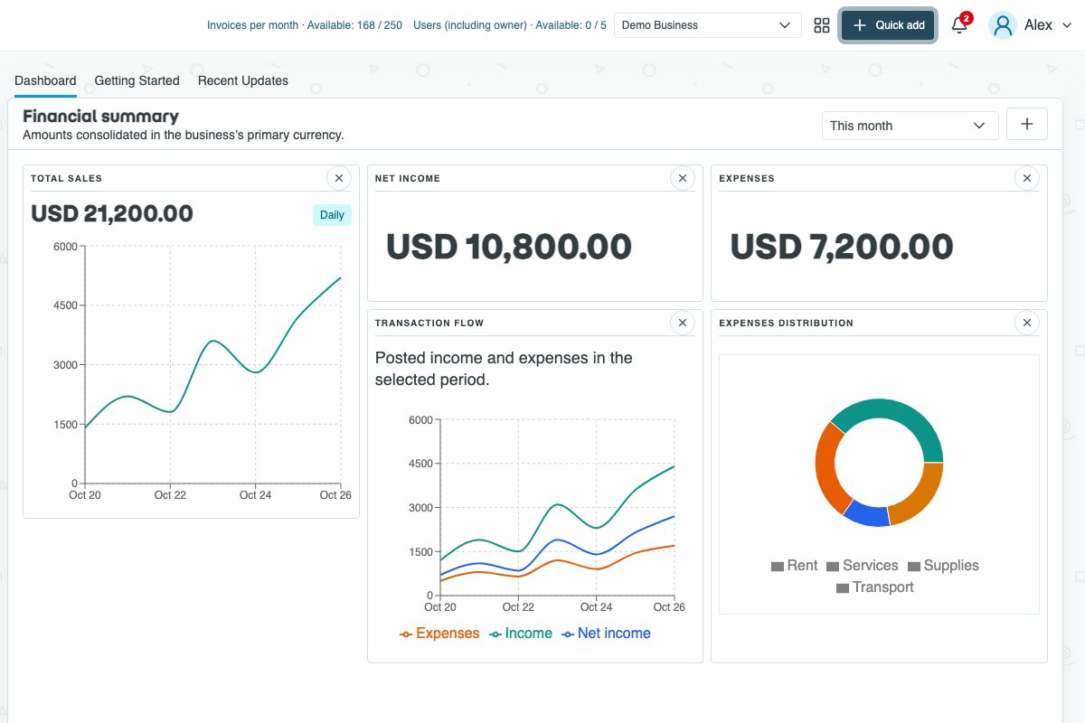
Task: Add a widget with the plus button
Action: 1027,125
